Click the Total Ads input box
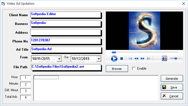188x106 pixels. pyautogui.click(x=26, y=98)
